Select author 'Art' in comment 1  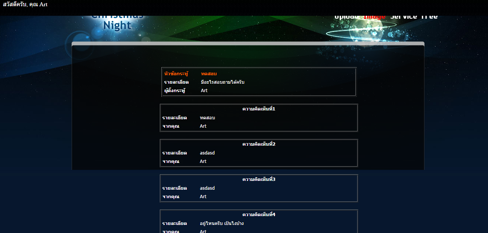[203, 126]
